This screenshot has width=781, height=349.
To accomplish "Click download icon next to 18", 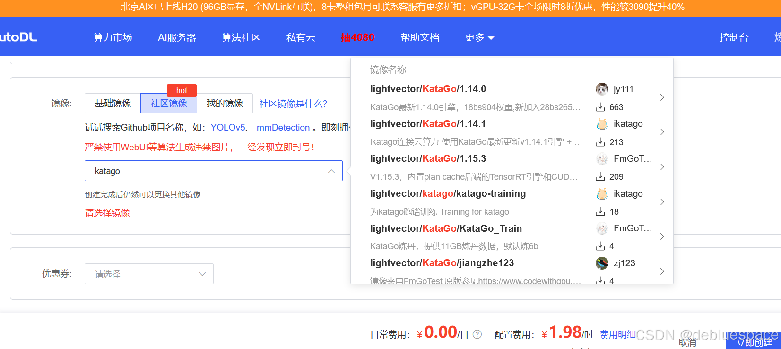I will [x=600, y=211].
